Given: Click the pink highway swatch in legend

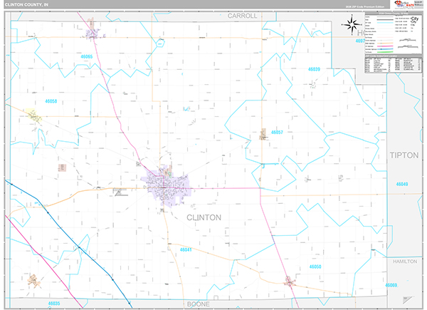Looking at the screenshot, I should [x=385, y=46].
